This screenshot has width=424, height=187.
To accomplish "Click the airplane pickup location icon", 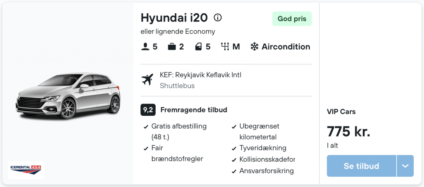I will (x=147, y=80).
